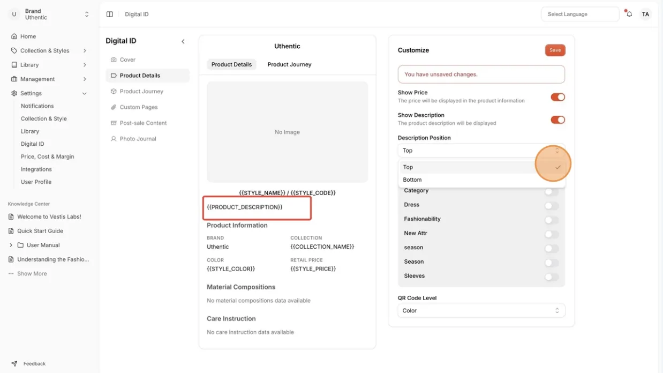The width and height of the screenshot is (663, 373).
Task: Click the Library book icon
Action: point(14,65)
